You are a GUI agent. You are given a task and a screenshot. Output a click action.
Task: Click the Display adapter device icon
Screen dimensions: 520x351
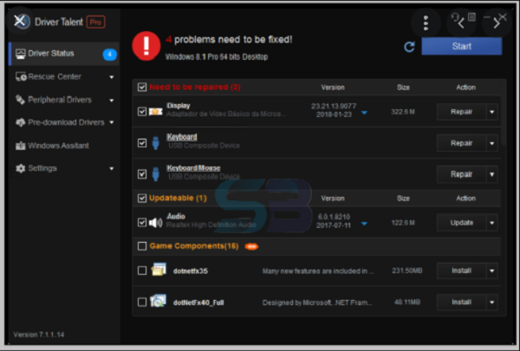155,112
